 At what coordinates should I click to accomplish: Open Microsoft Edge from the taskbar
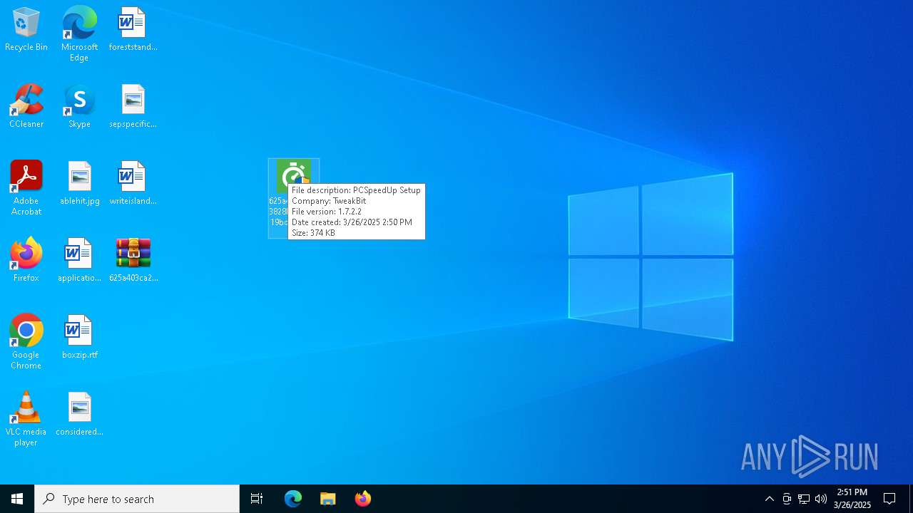point(293,499)
